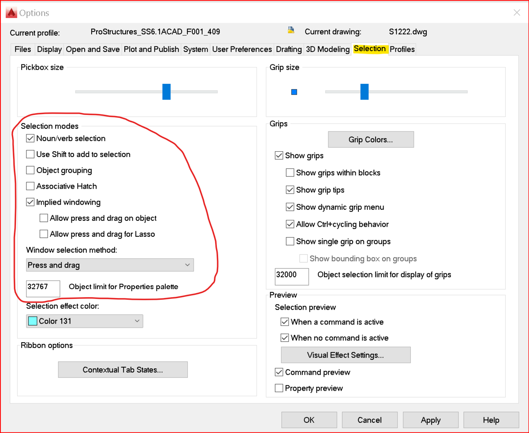This screenshot has height=433, width=529.
Task: Click the blue grip size preview square
Action: point(294,92)
